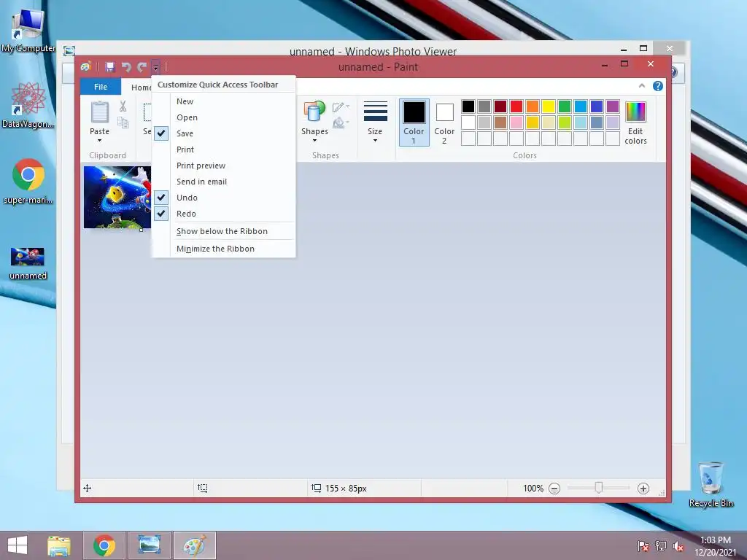Click the network tray icon
Screen dimensions: 747x560
pyautogui.click(x=661, y=546)
